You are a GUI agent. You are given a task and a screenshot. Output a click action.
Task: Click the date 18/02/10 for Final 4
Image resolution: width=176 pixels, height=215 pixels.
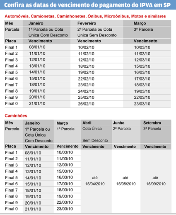pos(86,66)
